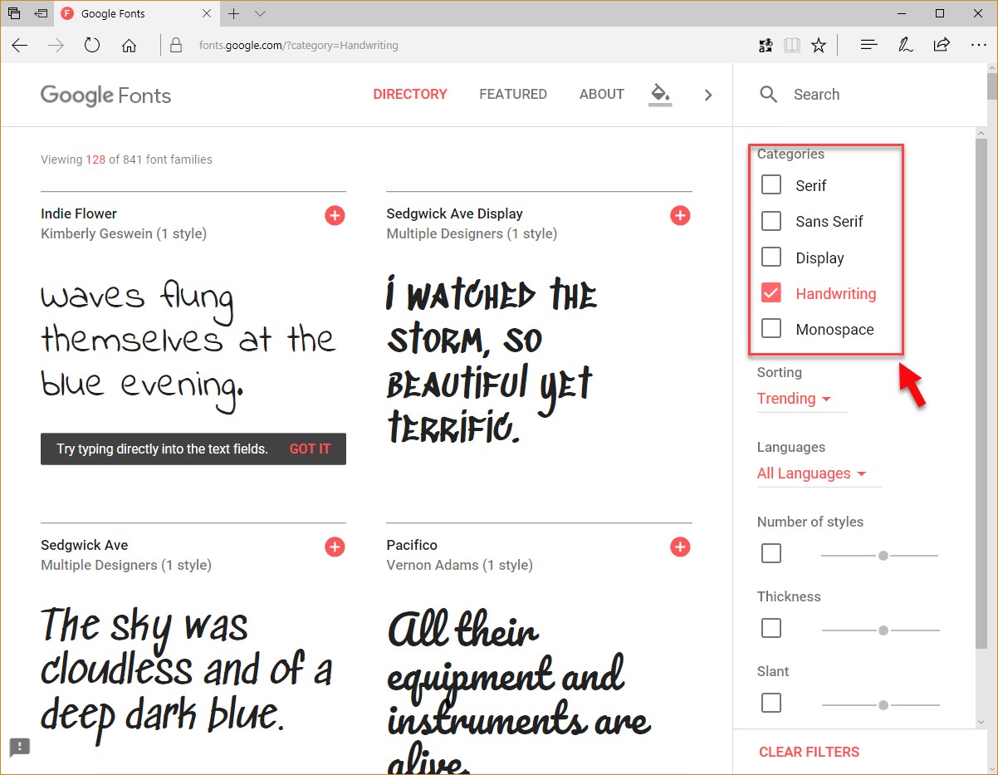Image resolution: width=998 pixels, height=775 pixels.
Task: Expand the All Languages dropdown
Action: (x=811, y=473)
